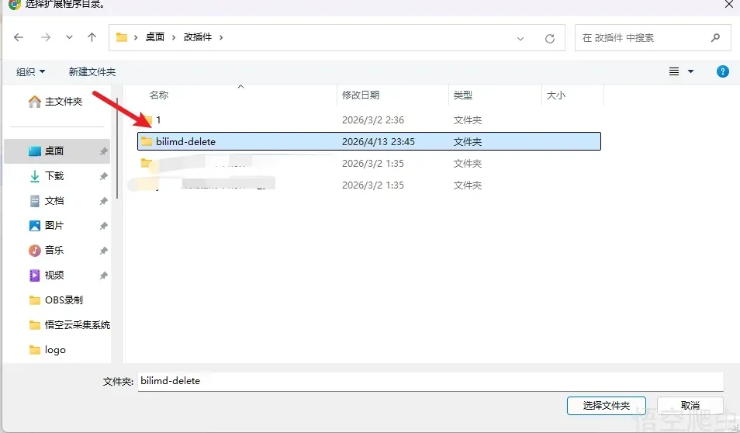The image size is (740, 433).
Task: Expand the recent locations dropdown arrow
Action: pos(70,37)
